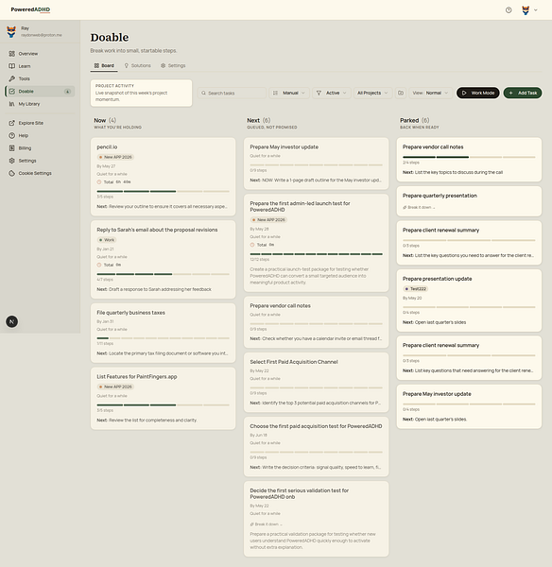Click the New APP 2026 tag on PaintFingers card

pos(115,387)
